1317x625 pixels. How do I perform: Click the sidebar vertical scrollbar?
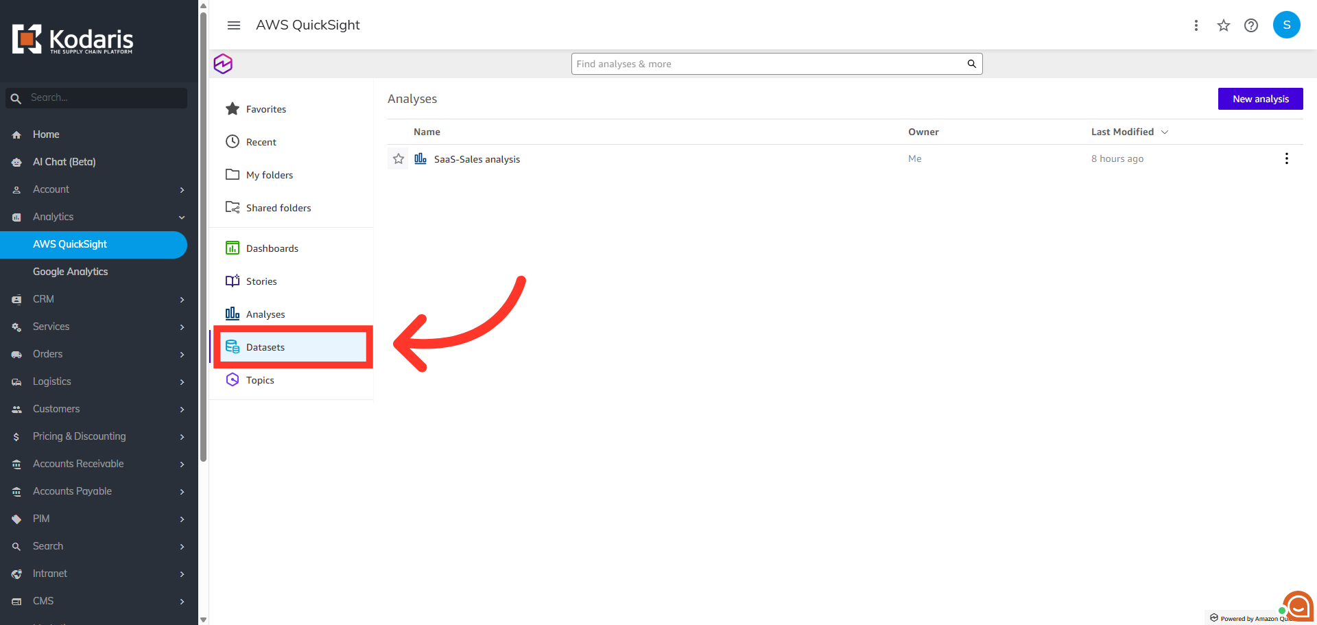point(203,237)
